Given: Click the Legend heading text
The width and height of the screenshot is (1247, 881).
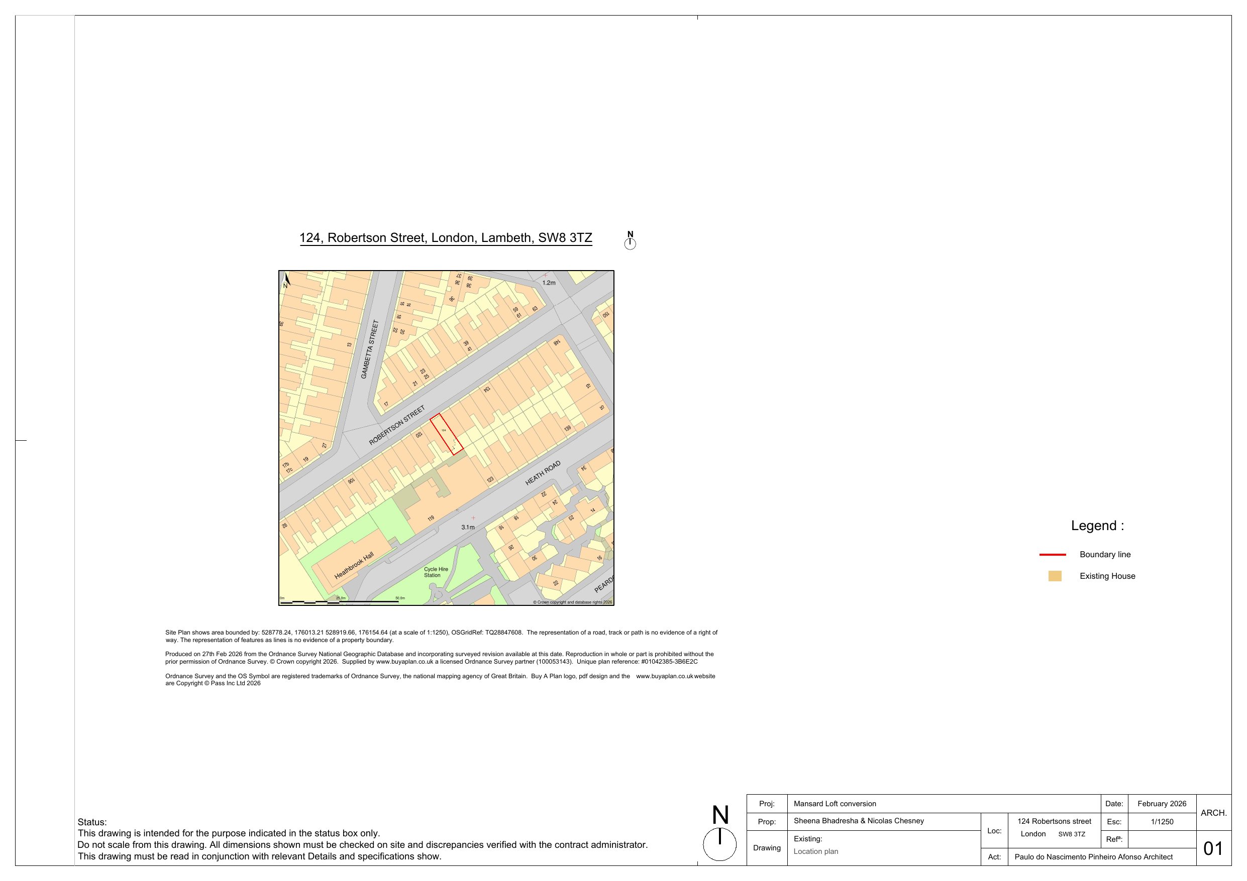Looking at the screenshot, I should point(1097,526).
